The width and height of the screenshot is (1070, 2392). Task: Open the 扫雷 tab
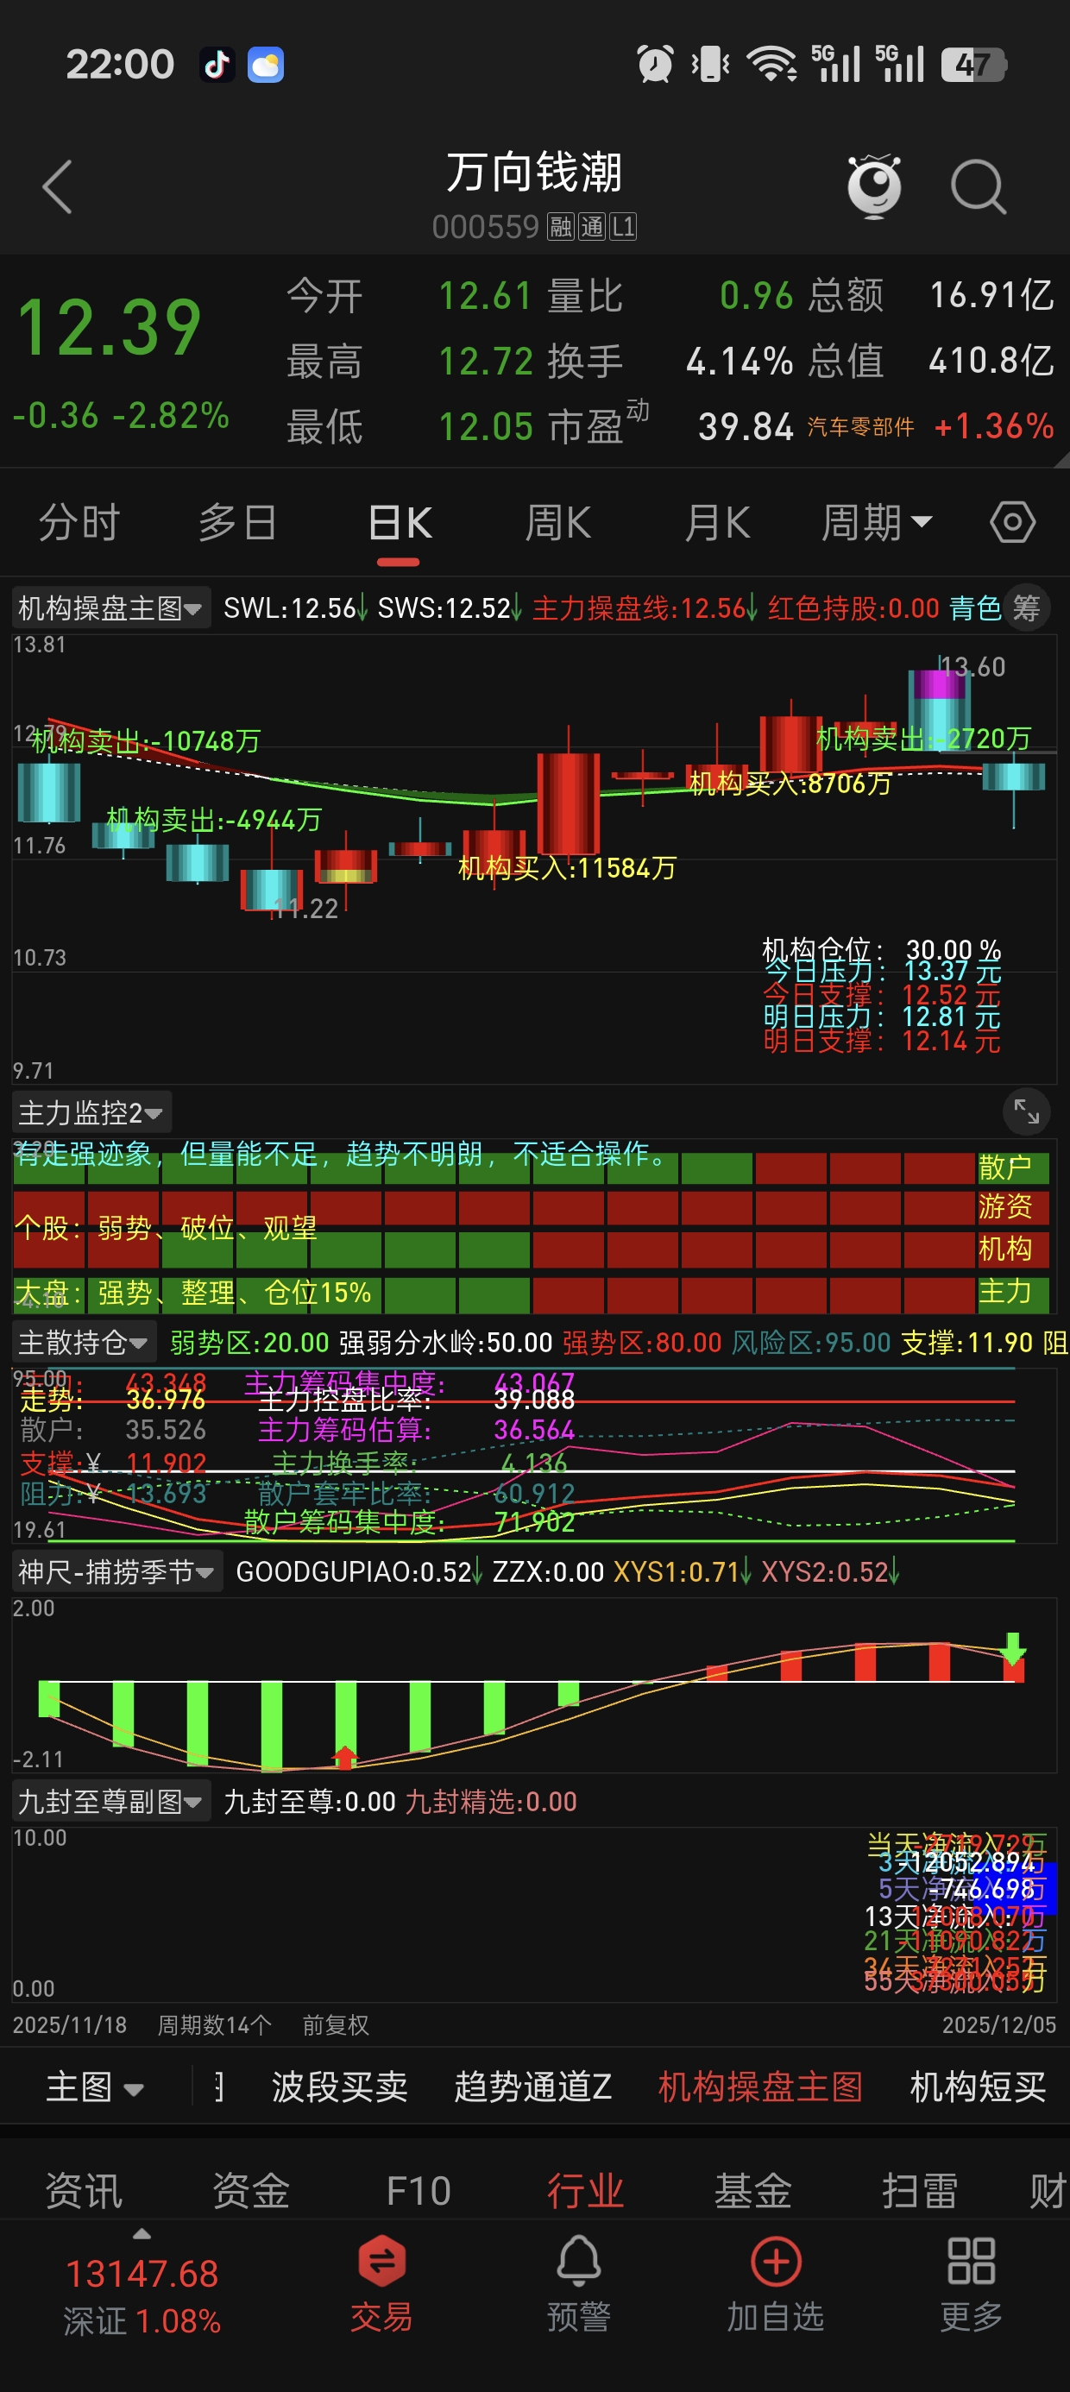(920, 2192)
